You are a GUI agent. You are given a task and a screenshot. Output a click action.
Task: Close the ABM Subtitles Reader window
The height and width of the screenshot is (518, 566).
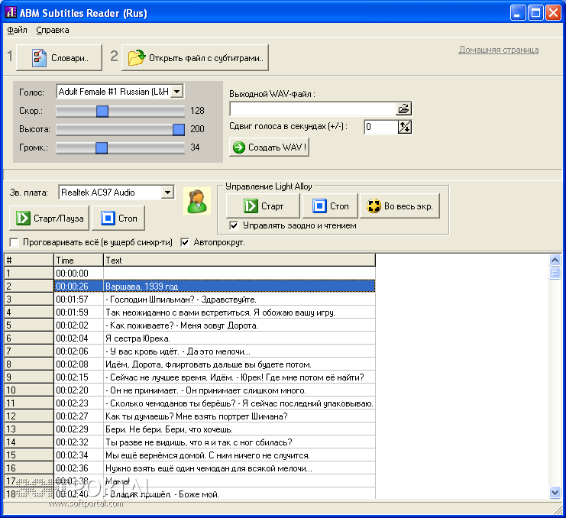point(553,13)
